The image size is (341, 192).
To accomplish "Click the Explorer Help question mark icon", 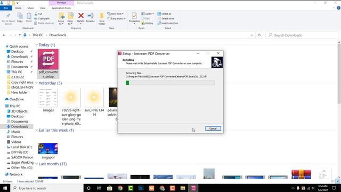I will tap(338, 8).
